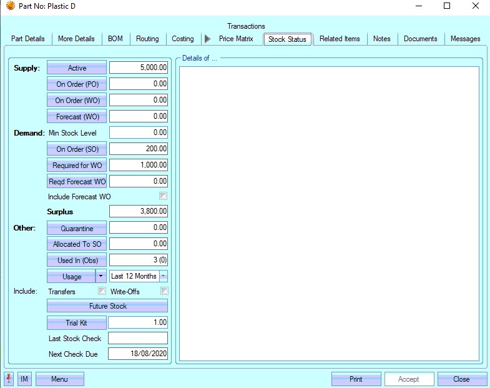Expand the Last 12 Months period dropdown

(163, 276)
